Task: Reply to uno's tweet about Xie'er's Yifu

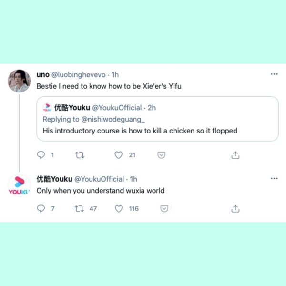Action: [x=41, y=155]
